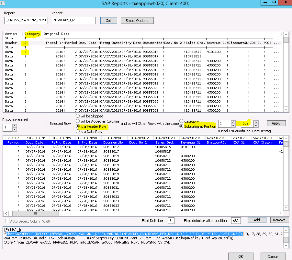Click the Remove button
Viewport: 292px width, 260px height.
[x=279, y=220]
